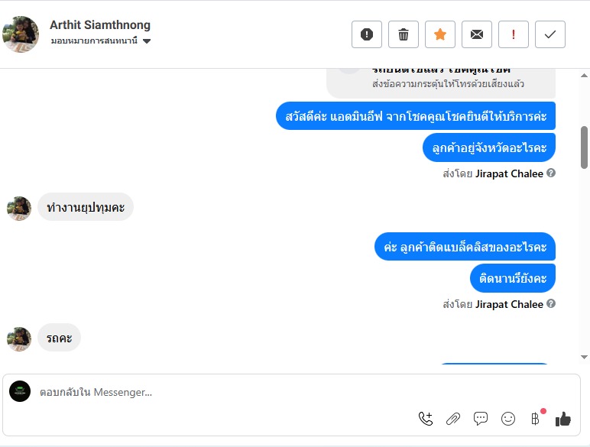Click the phone call request icon
The width and height of the screenshot is (590, 447).
click(x=426, y=418)
